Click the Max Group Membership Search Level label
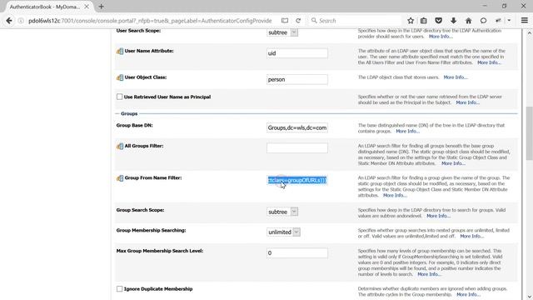 pos(160,251)
